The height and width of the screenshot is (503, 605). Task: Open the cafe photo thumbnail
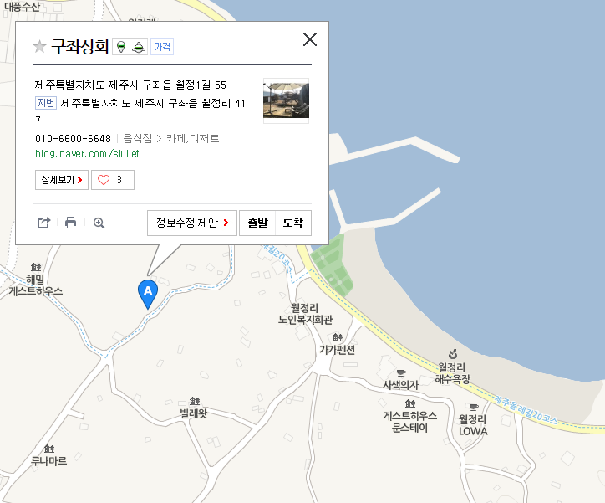click(286, 100)
